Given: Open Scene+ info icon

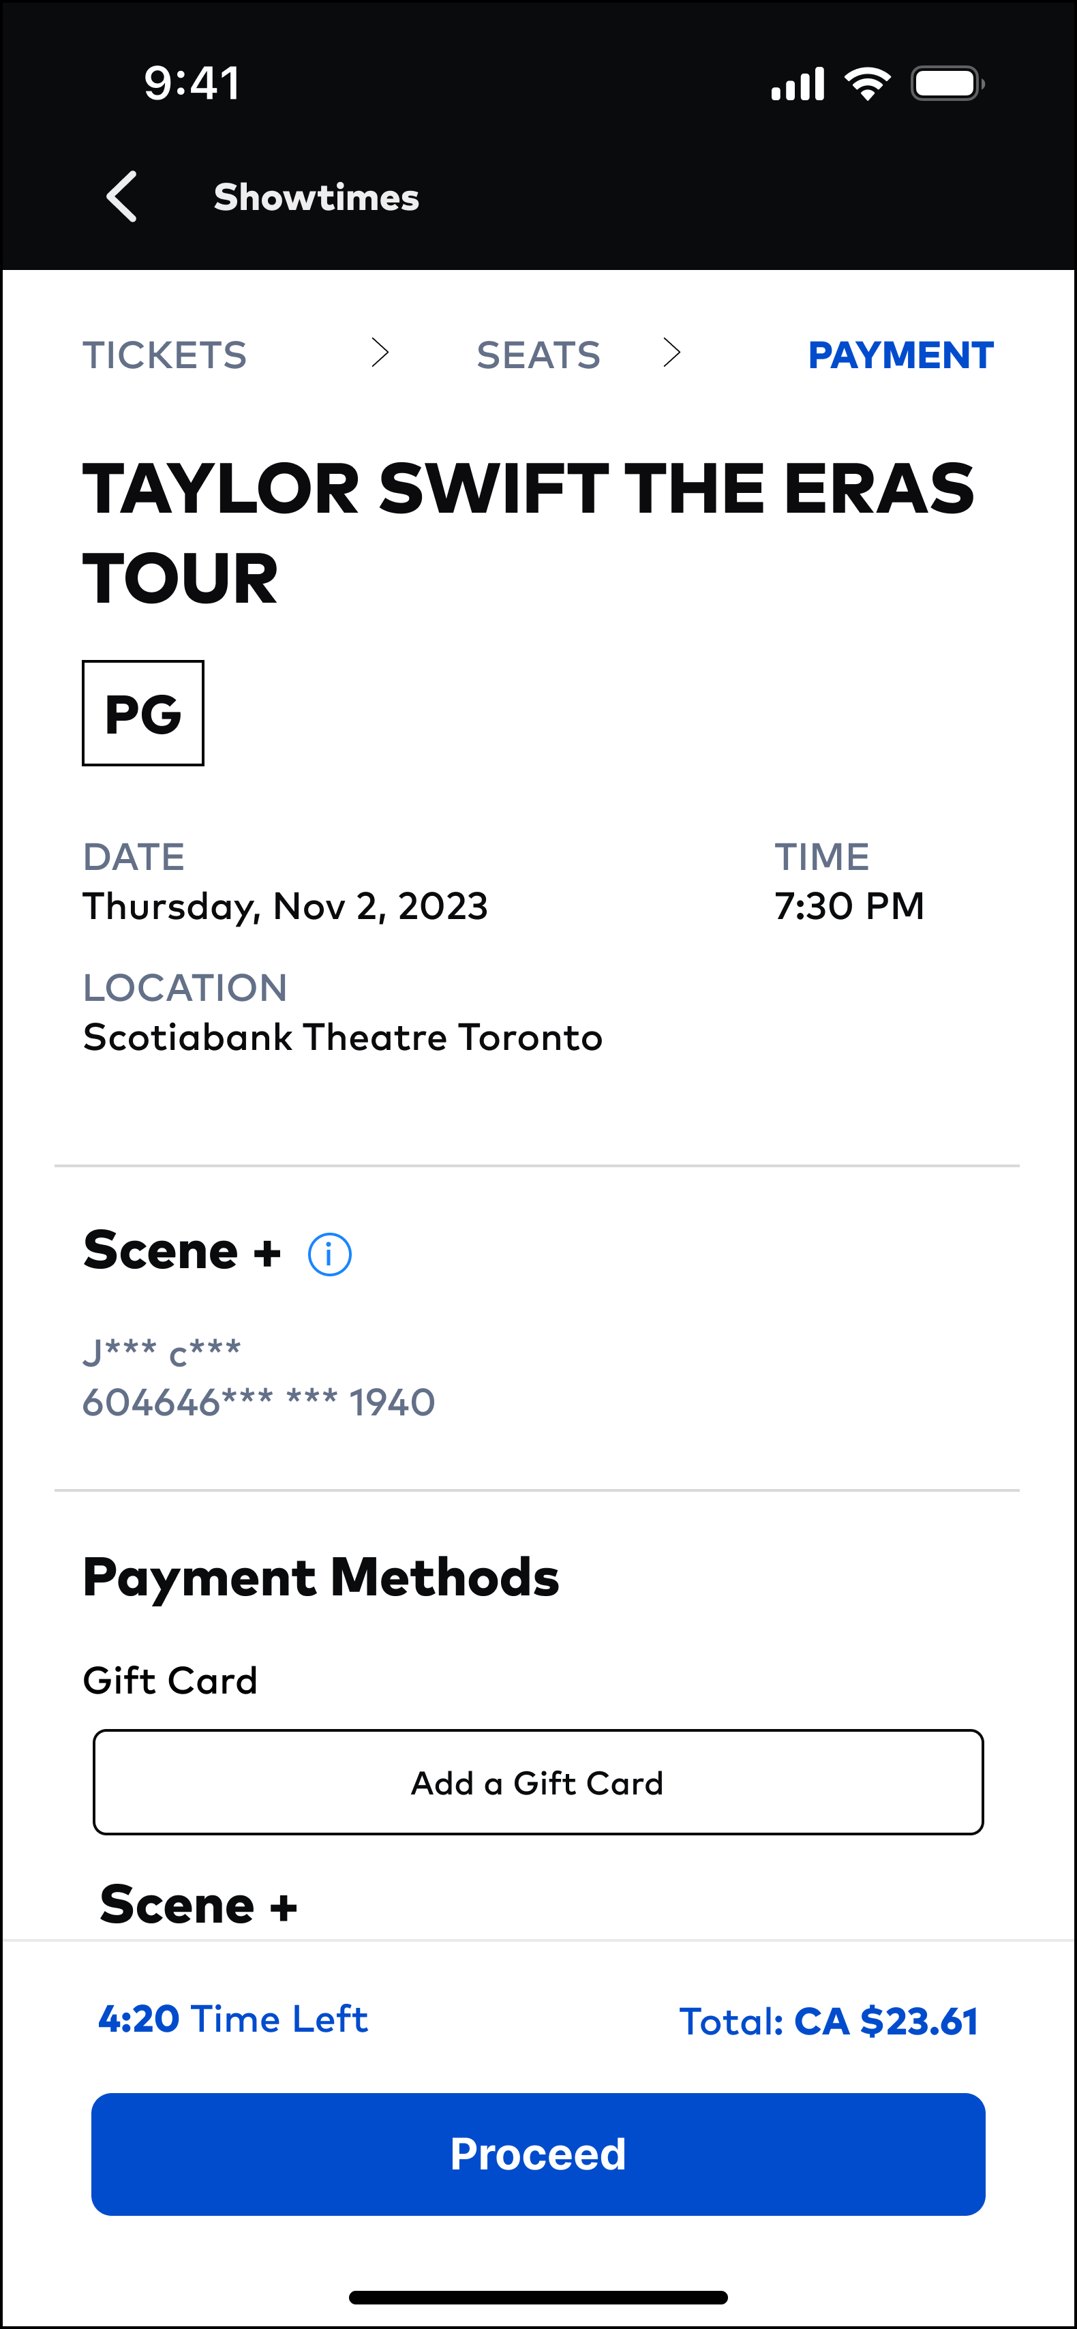Looking at the screenshot, I should pos(329,1254).
